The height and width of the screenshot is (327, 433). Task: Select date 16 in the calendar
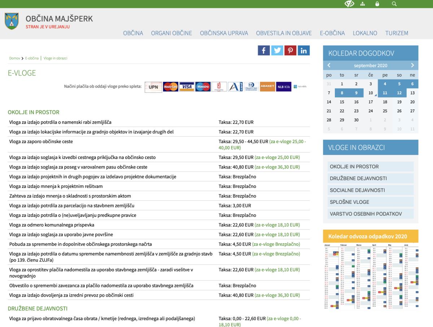356,102
